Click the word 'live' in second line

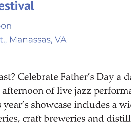64,90
